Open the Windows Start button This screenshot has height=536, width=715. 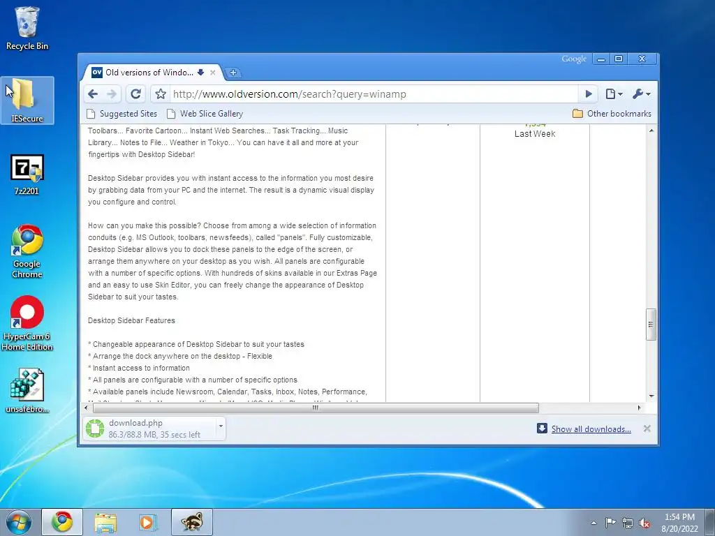18,522
